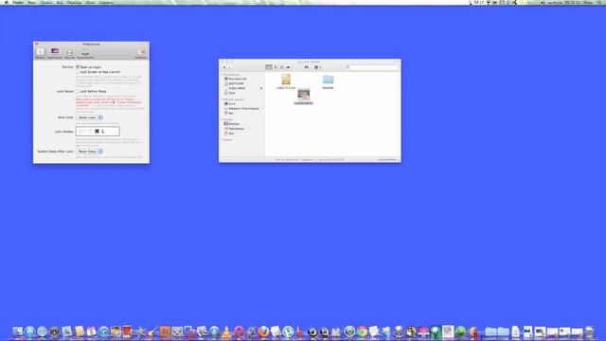Viewport: 606px width, 341px height.
Task: Select Applications item in sidebar Places
Action: point(234,129)
